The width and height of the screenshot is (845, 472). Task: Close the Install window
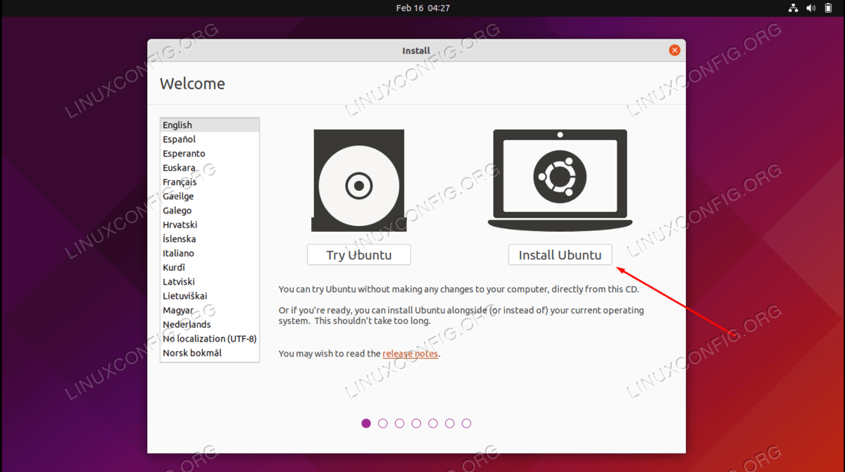[675, 50]
